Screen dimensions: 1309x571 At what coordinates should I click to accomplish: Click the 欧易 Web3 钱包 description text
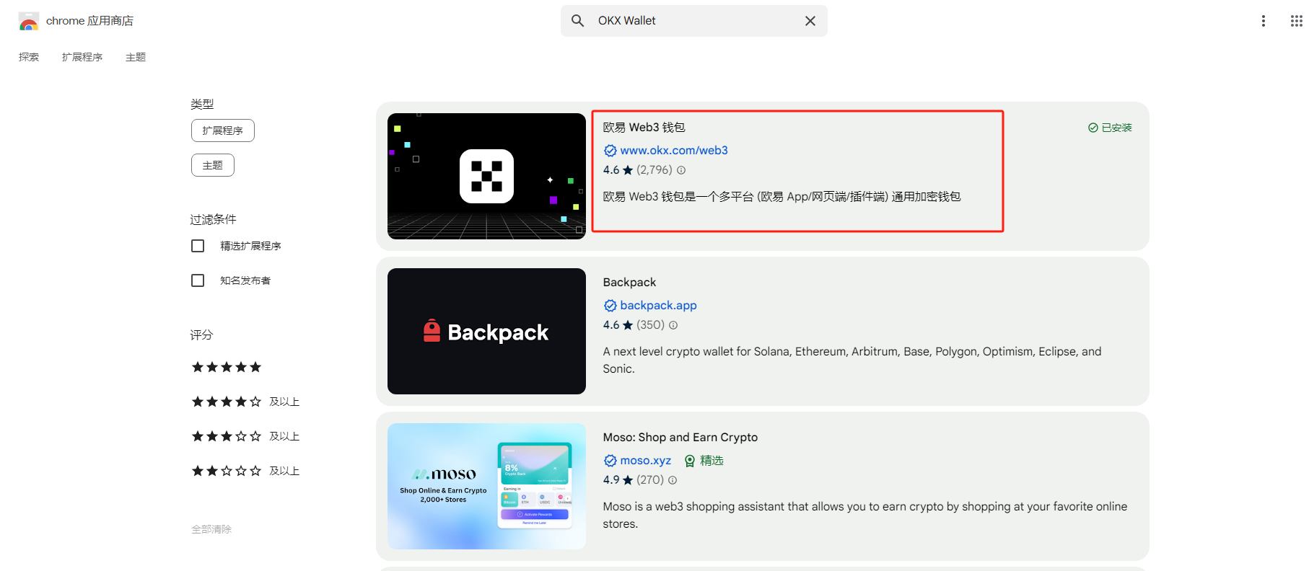click(782, 197)
